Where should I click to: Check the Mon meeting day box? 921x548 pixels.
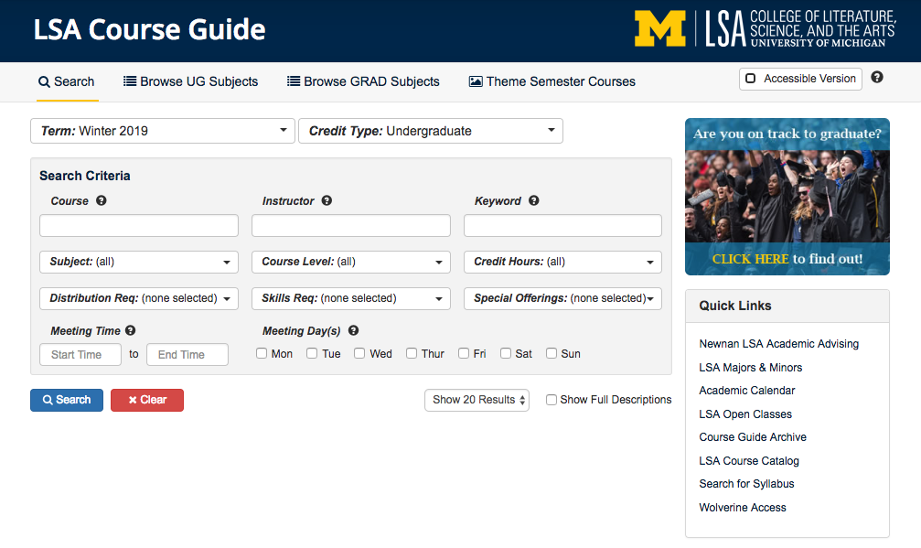(x=262, y=353)
